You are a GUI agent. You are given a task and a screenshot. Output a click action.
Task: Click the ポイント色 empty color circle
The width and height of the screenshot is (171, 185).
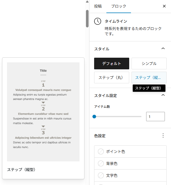pos(101,151)
